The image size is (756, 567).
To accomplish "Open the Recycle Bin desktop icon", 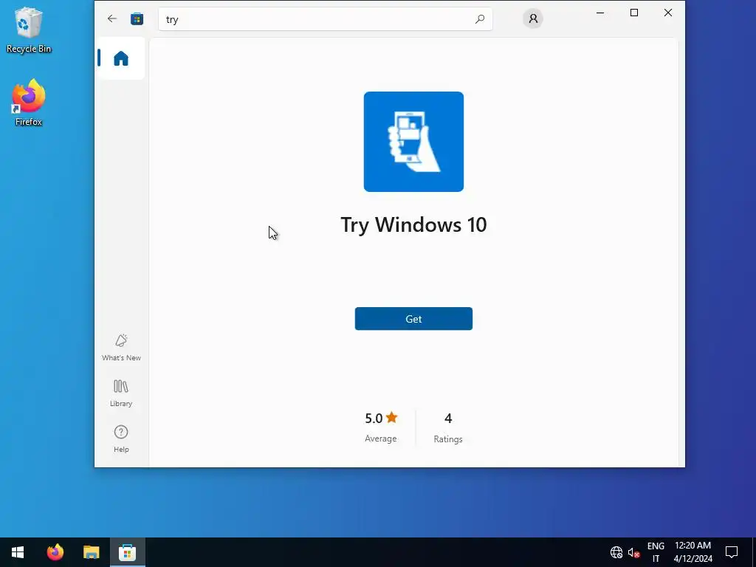I will tap(29, 30).
